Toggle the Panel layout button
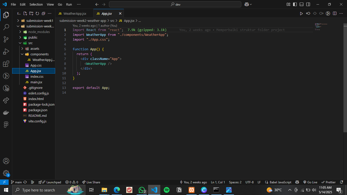Viewport: 347px width, 195px height. pyautogui.click(x=302, y=4)
